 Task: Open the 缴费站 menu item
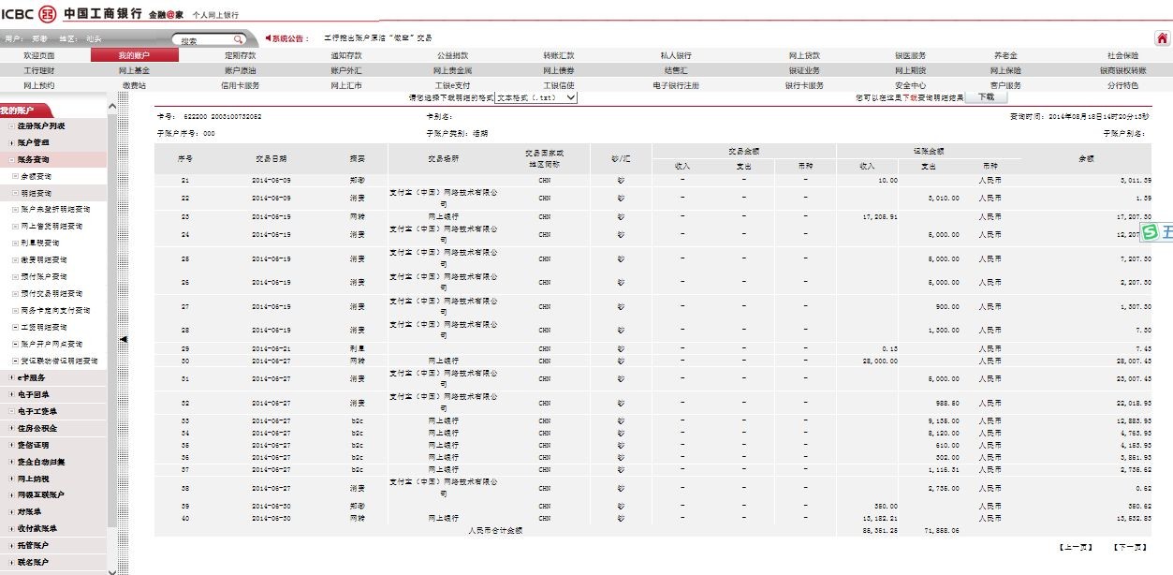click(134, 85)
